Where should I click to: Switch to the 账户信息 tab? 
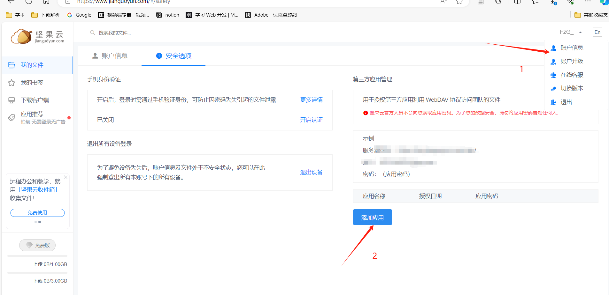110,56
